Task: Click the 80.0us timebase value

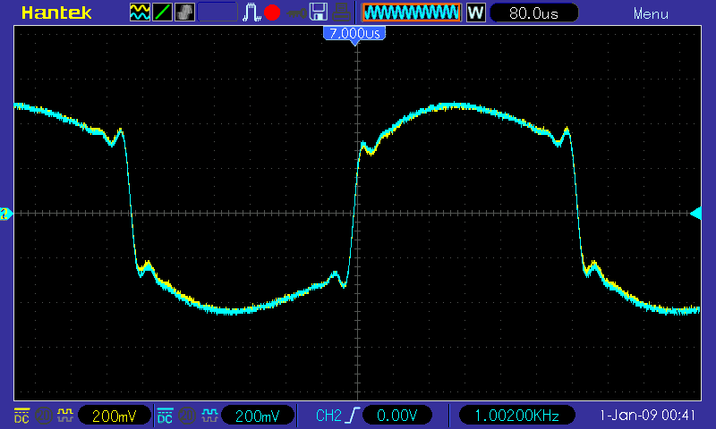Action: coord(533,13)
